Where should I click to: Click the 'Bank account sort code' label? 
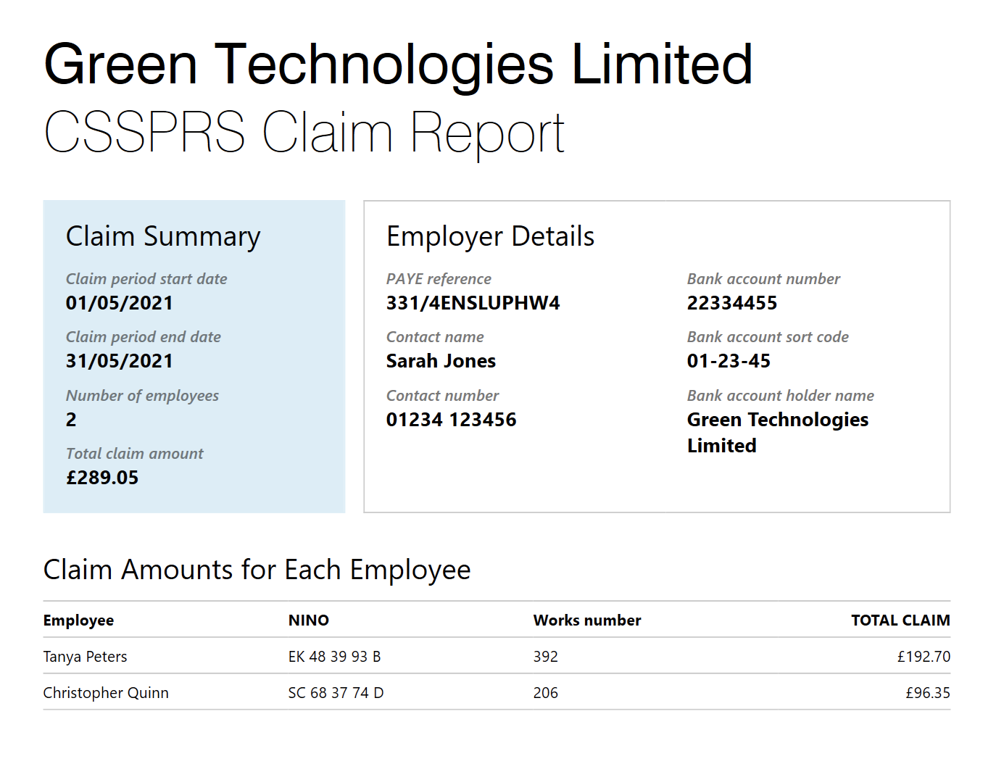pos(768,337)
